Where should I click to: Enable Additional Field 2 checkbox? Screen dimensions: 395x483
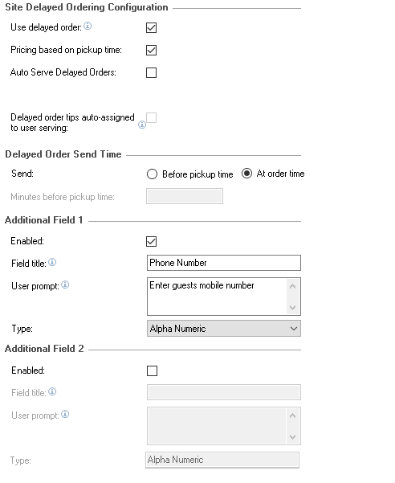[153, 370]
